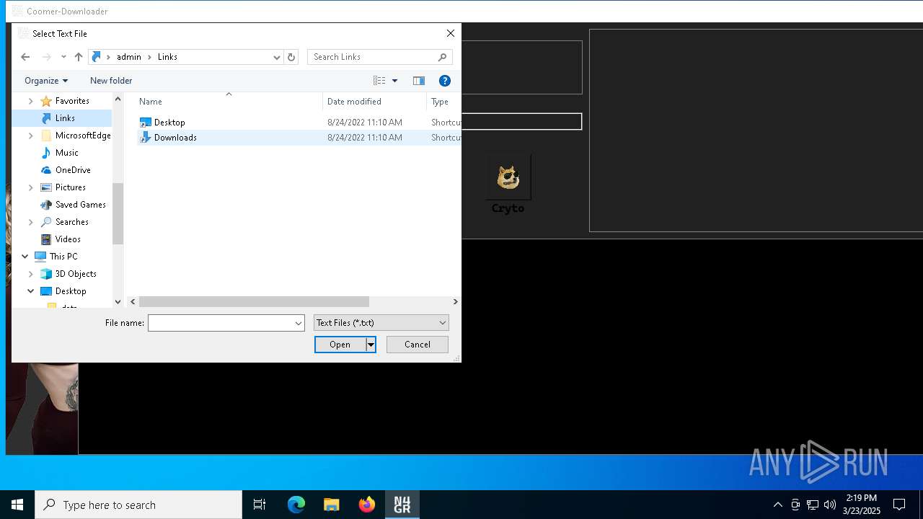
Task: Open volume control in system tray
Action: click(830, 505)
